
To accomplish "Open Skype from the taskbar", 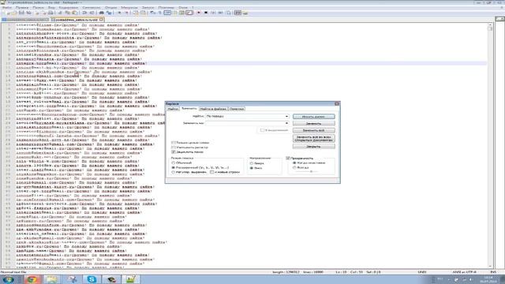I will click(92, 279).
